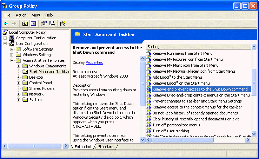Open the Help menu
Image resolution: width=259 pixels, height=159 pixels.
49,15
